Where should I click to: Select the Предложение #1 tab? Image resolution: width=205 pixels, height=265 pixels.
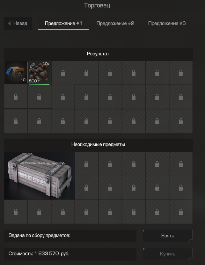[63, 23]
